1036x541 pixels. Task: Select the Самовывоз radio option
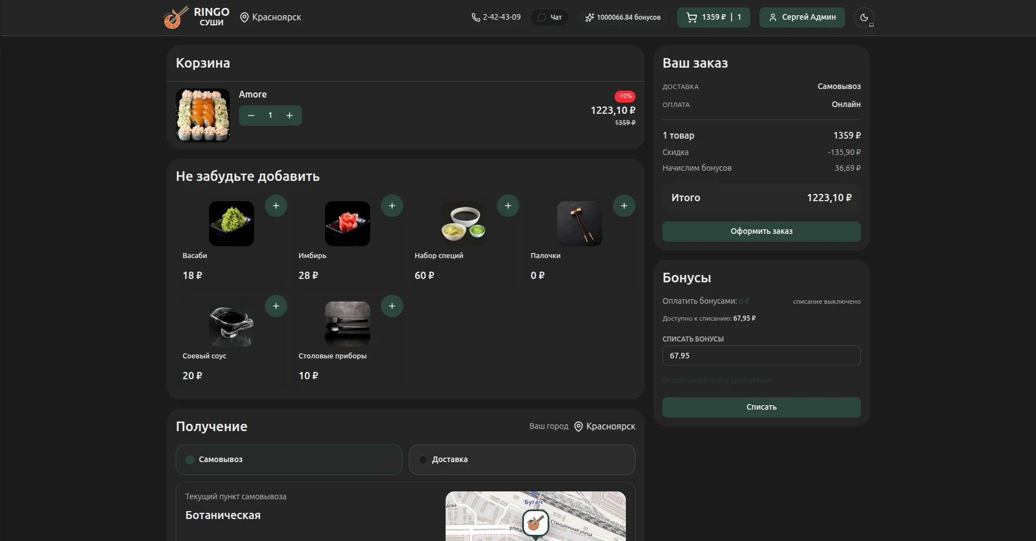[289, 460]
